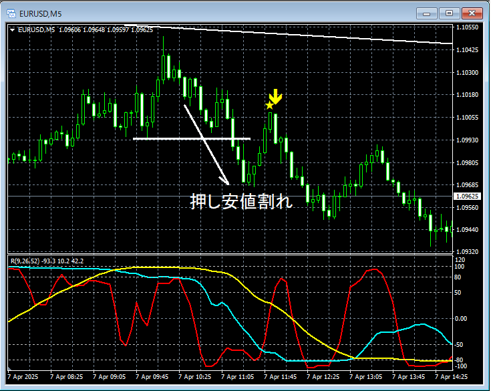
Task: Click price scale value 1.10055
Action: [467, 117]
